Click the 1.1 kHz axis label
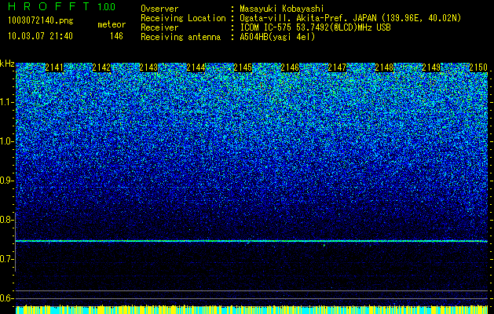This screenshot has height=314, width=494. click(7, 102)
